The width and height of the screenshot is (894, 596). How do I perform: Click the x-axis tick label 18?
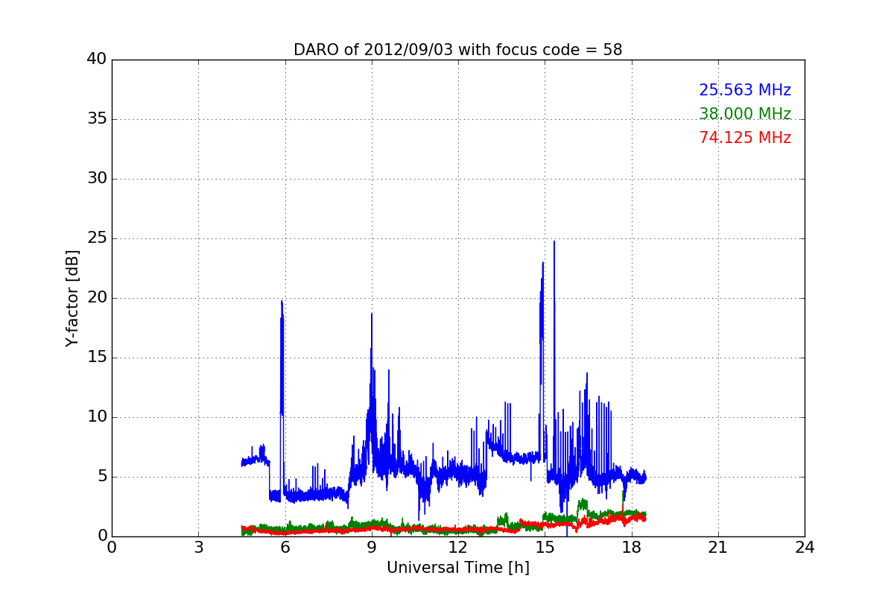(632, 547)
